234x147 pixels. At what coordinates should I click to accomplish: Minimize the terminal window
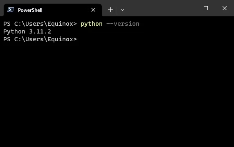pyautogui.click(x=187, y=8)
